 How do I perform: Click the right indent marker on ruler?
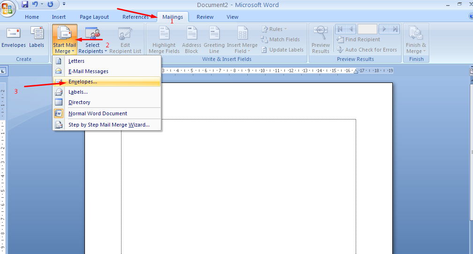click(356, 71)
